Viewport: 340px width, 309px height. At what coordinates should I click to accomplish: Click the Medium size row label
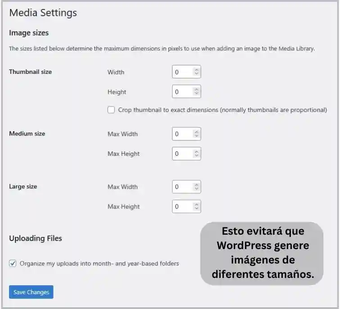pos(27,134)
